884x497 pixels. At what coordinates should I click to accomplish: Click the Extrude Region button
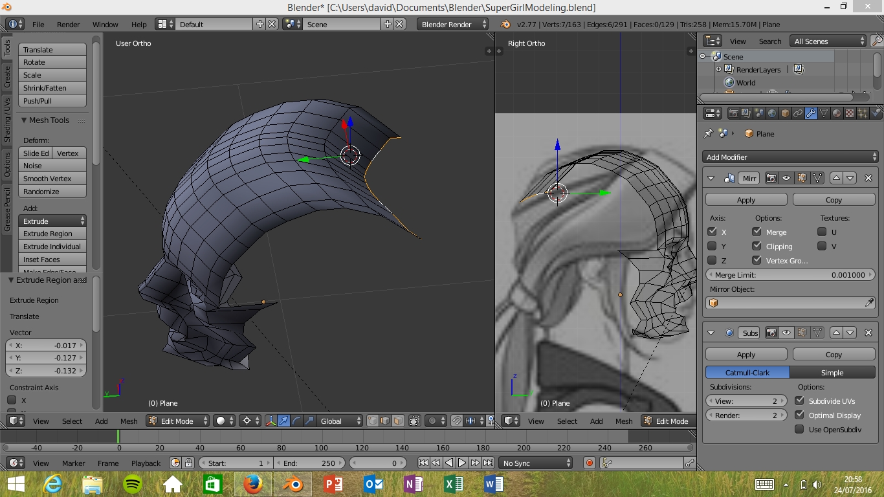tap(52, 234)
